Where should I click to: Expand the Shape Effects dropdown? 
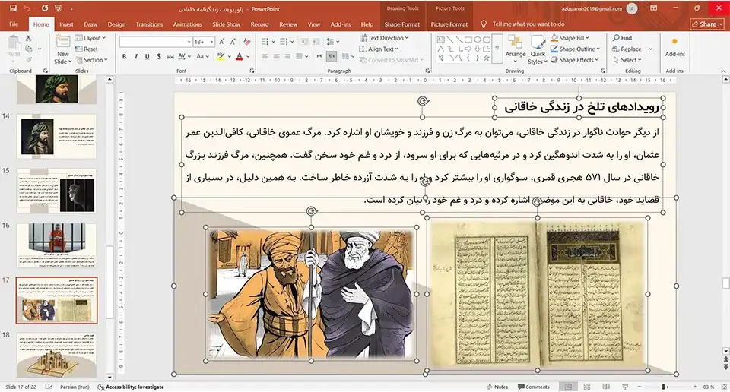coord(575,60)
